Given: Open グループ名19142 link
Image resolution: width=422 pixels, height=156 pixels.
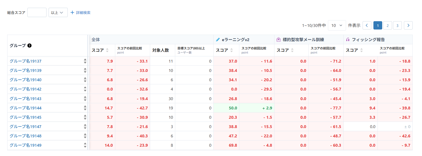Looking at the screenshot, I should tap(26, 89).
